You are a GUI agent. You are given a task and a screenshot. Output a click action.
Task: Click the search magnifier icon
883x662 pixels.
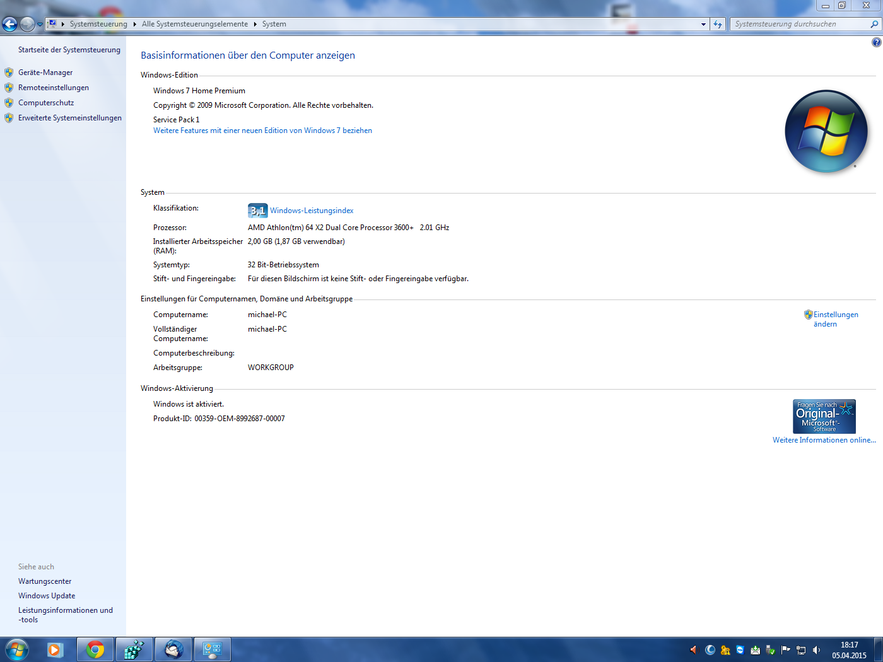pyautogui.click(x=874, y=24)
